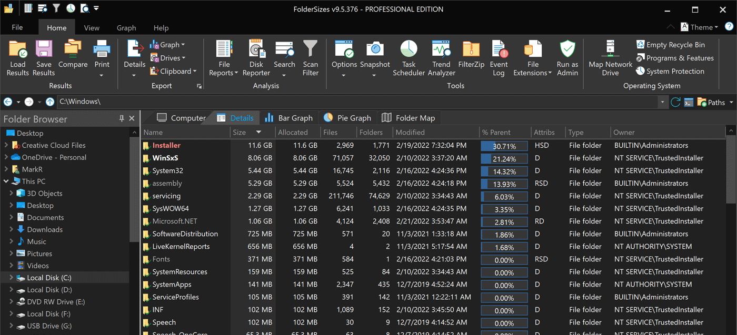Image resolution: width=737 pixels, height=335 pixels.
Task: Open the command prompt icon near Paths
Action: [689, 102]
